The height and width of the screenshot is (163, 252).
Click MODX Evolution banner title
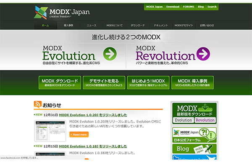[x=69, y=53]
